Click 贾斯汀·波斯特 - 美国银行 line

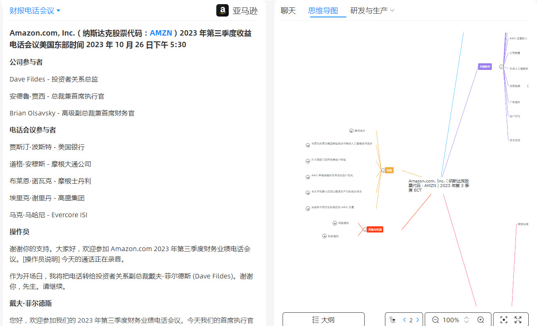[x=47, y=147]
